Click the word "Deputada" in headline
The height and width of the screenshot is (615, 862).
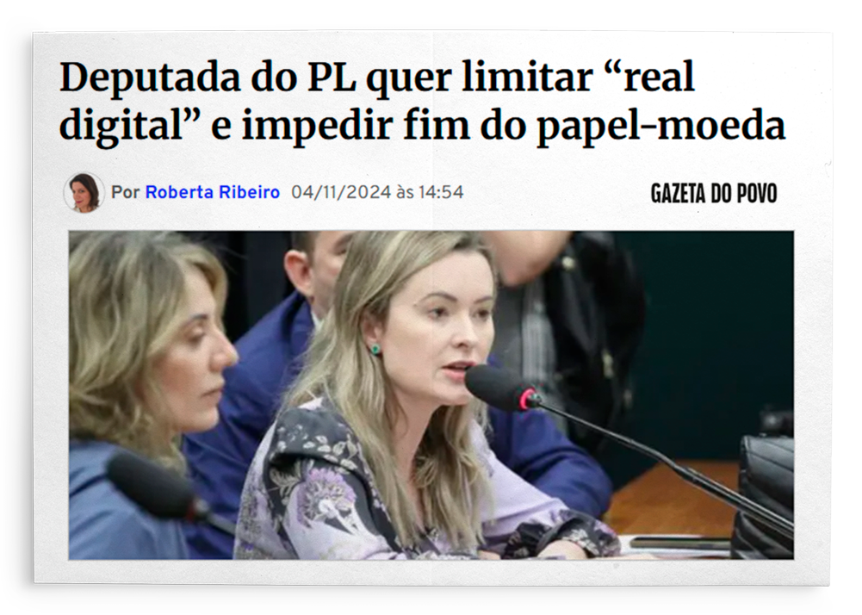coord(150,78)
